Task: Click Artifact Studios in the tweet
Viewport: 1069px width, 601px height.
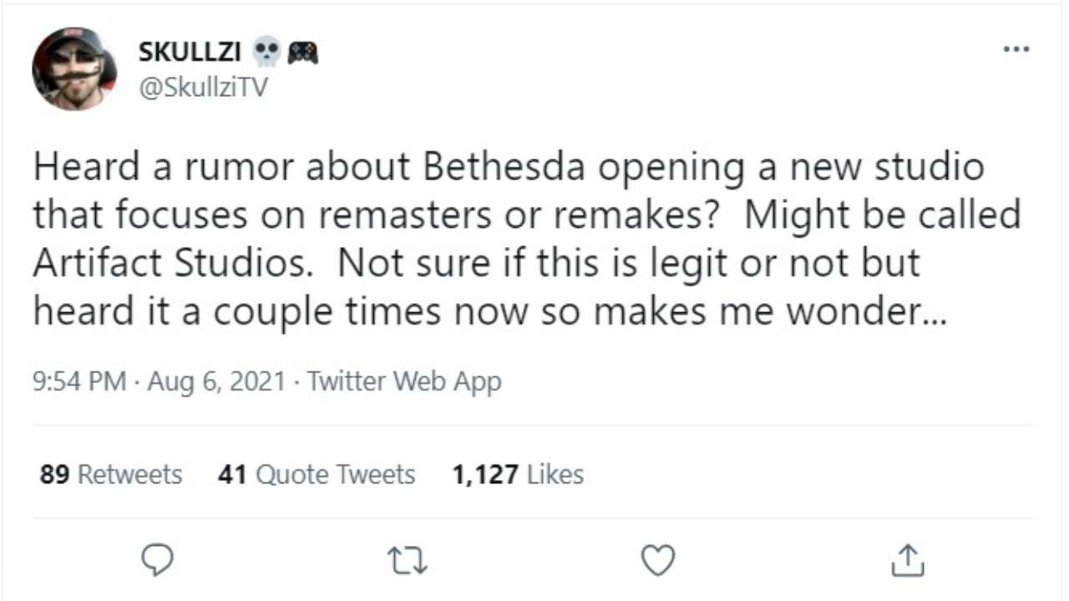Action: coord(178,263)
